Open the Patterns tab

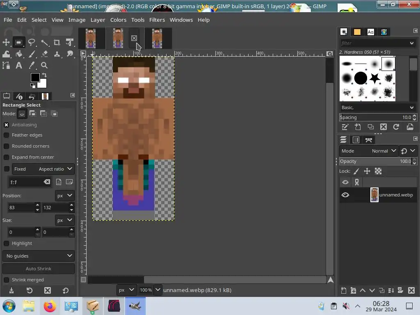(357, 32)
